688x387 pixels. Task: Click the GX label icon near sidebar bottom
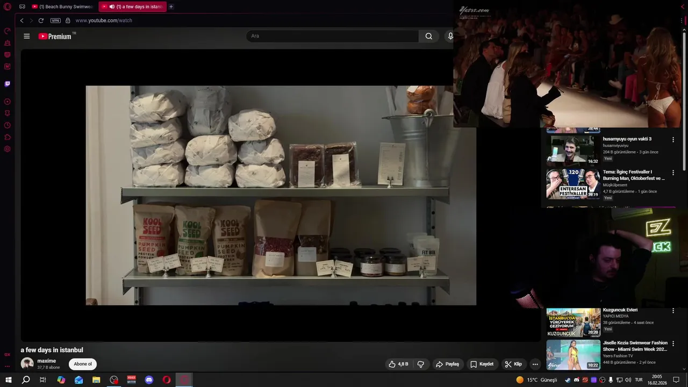click(x=8, y=355)
